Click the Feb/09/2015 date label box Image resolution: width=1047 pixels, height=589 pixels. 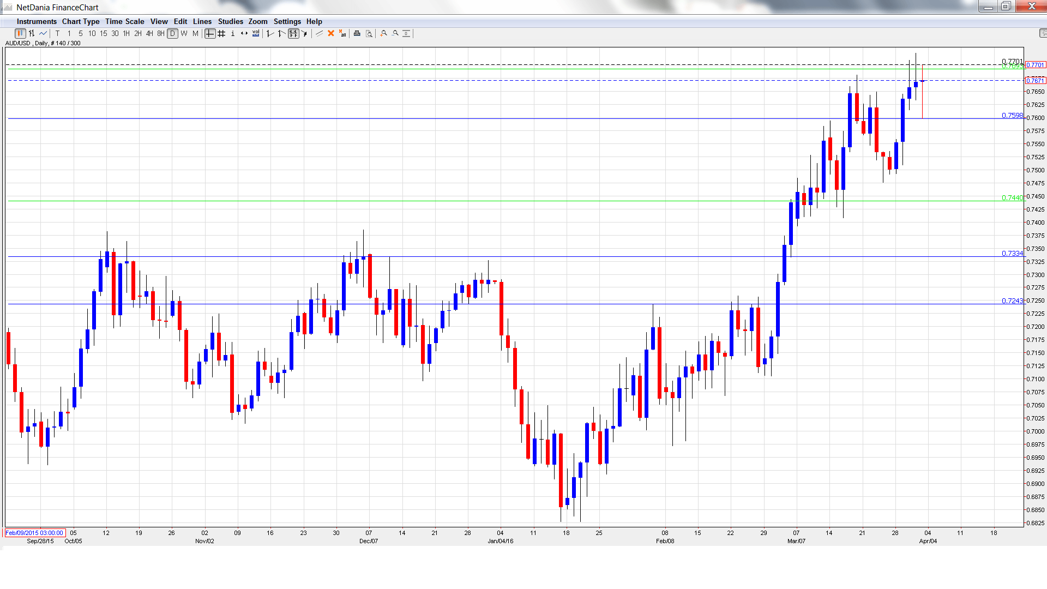[x=34, y=533]
